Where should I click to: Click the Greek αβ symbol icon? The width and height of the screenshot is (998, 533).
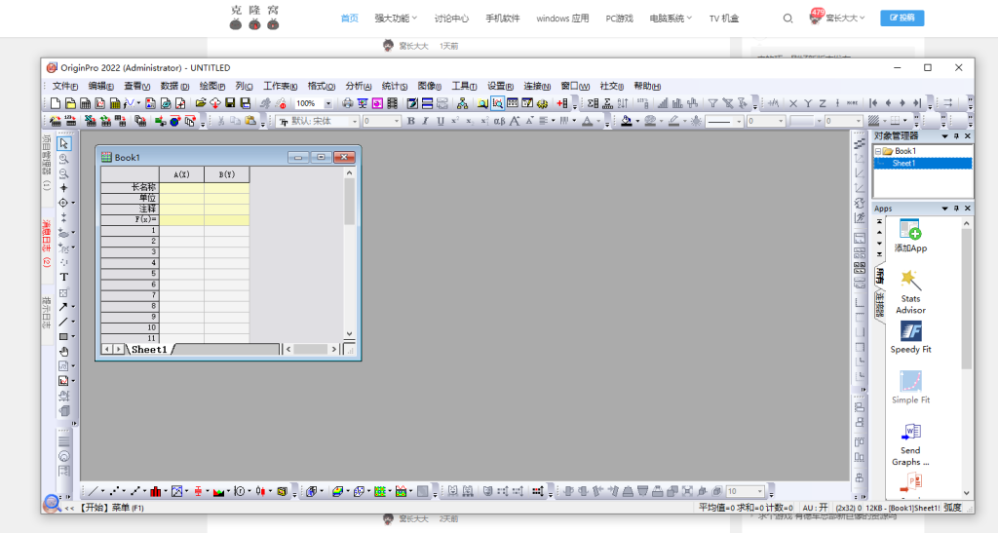[x=499, y=121]
